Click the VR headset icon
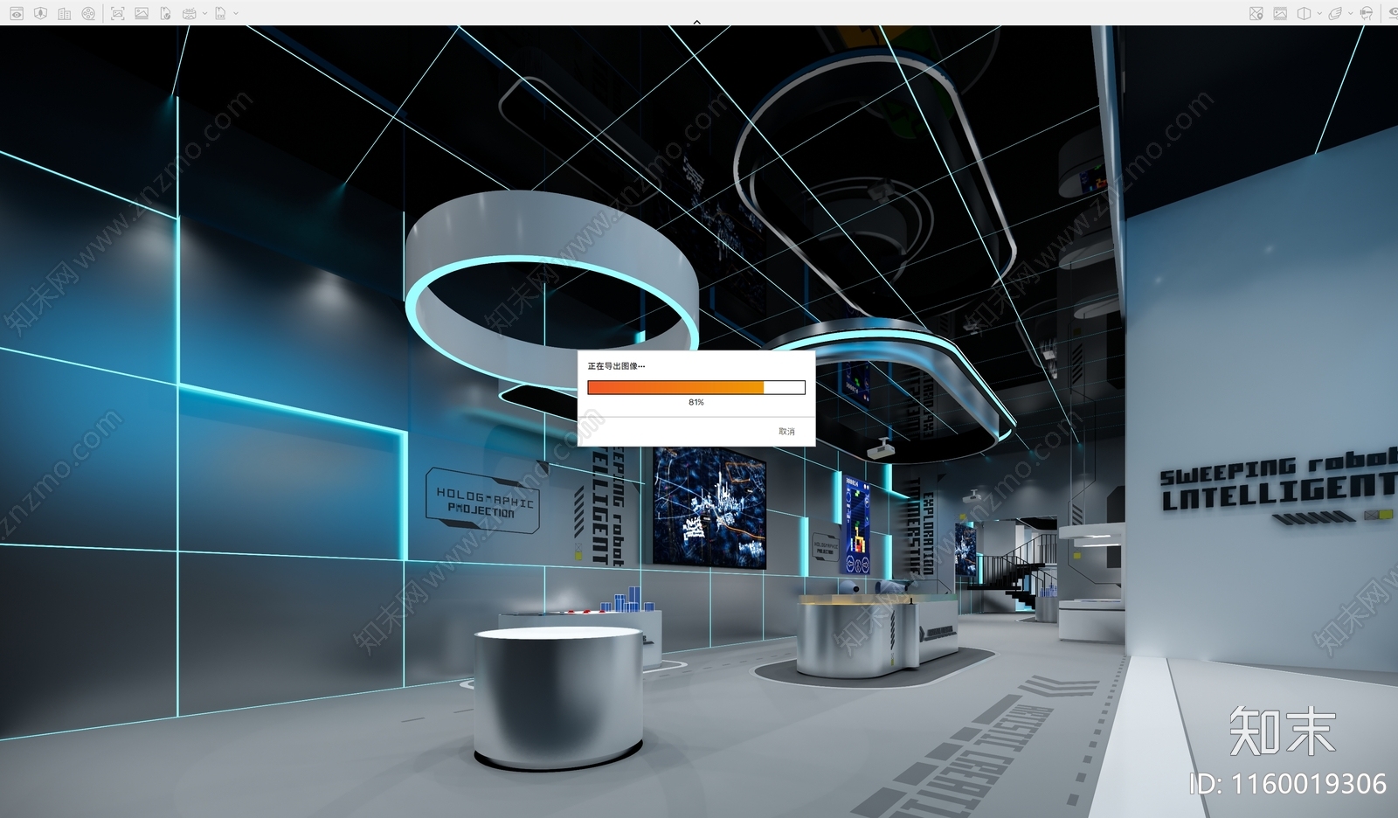 coord(1366,13)
